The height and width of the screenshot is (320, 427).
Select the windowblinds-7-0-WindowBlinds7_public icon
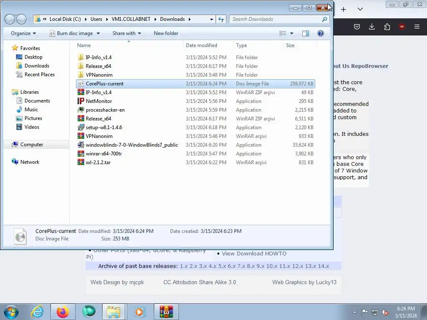[80, 145]
